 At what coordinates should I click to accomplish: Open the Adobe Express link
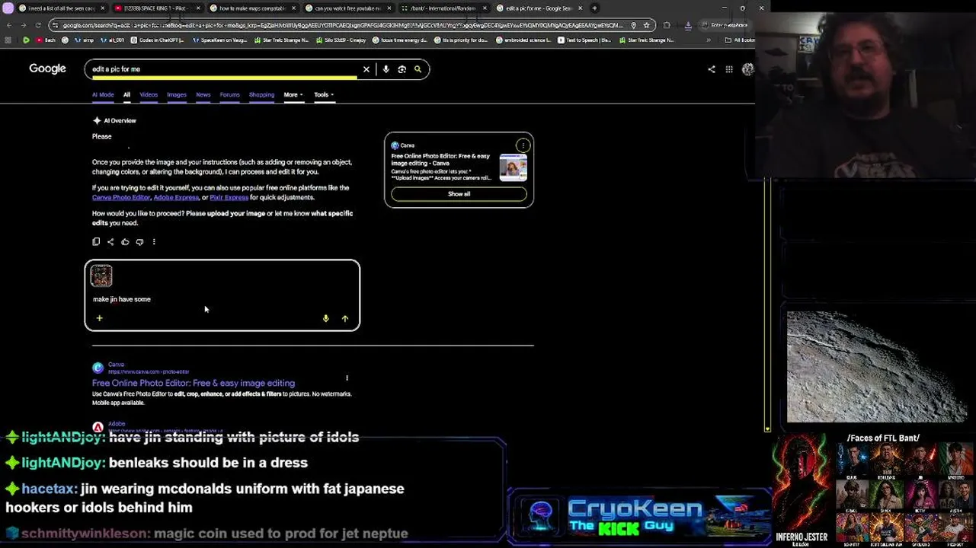[x=176, y=197]
